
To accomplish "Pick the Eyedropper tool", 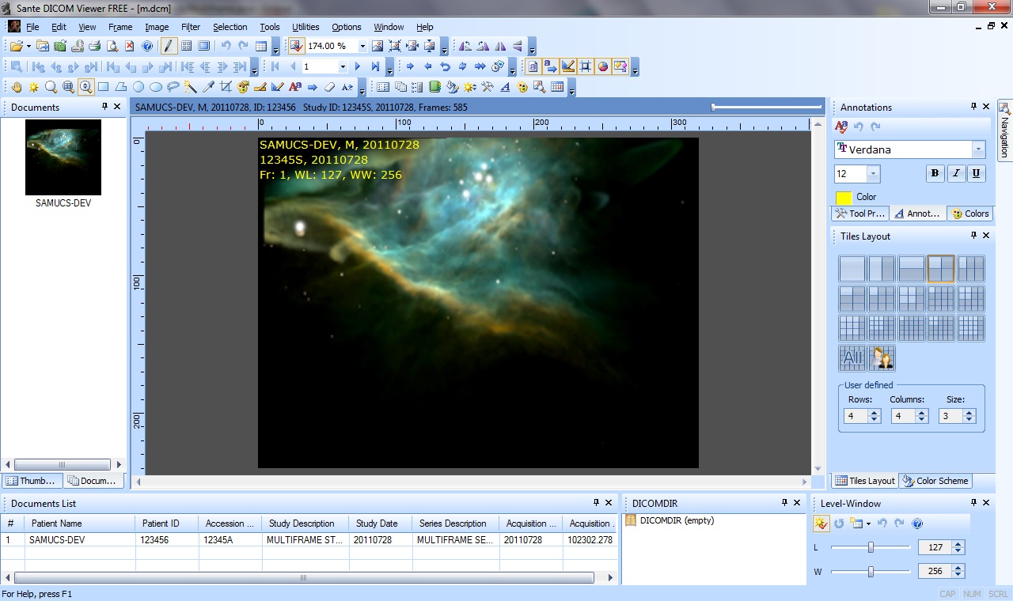I will pos(207,87).
